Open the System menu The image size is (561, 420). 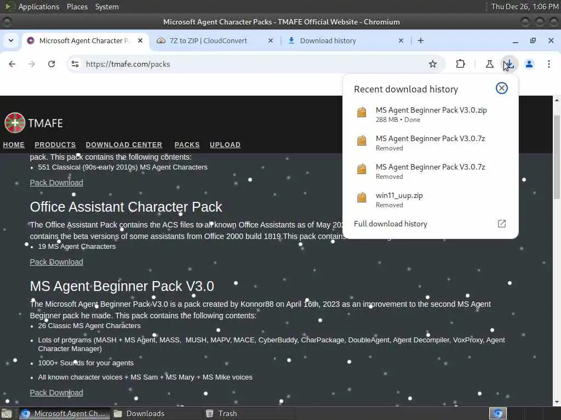(107, 7)
